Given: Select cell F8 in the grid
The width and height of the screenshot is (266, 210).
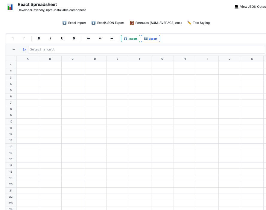Looking at the screenshot, I should pyautogui.click(x=140, y=109).
